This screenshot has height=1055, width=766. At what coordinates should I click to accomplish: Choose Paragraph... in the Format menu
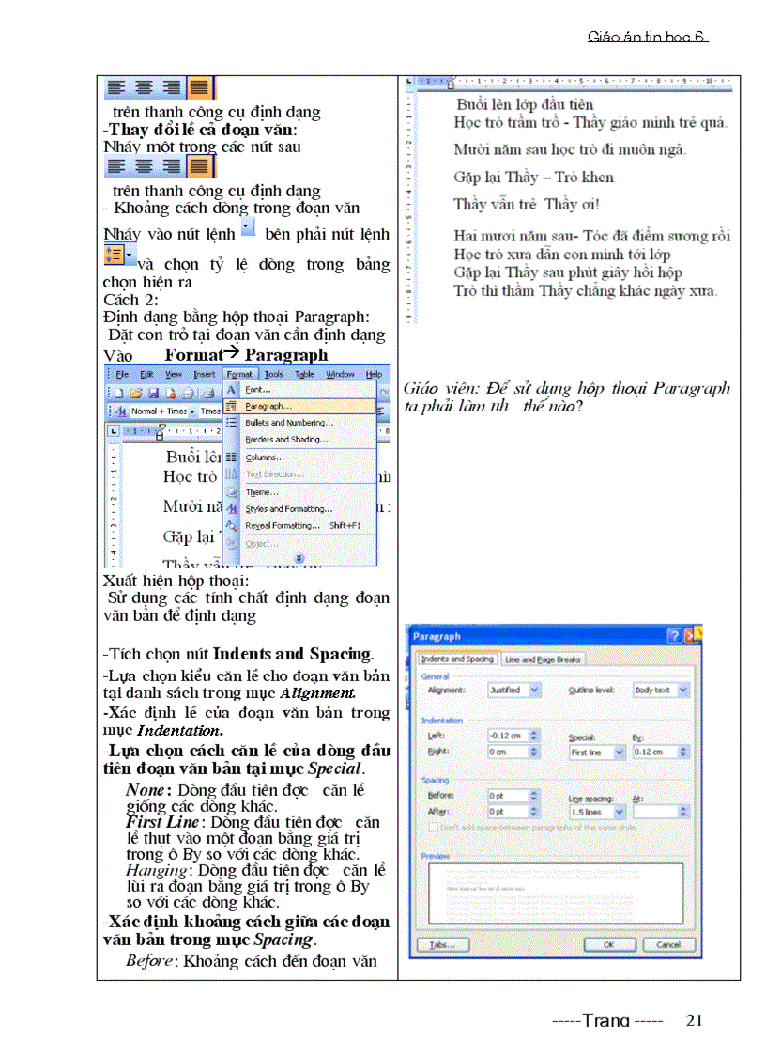pyautogui.click(x=268, y=406)
